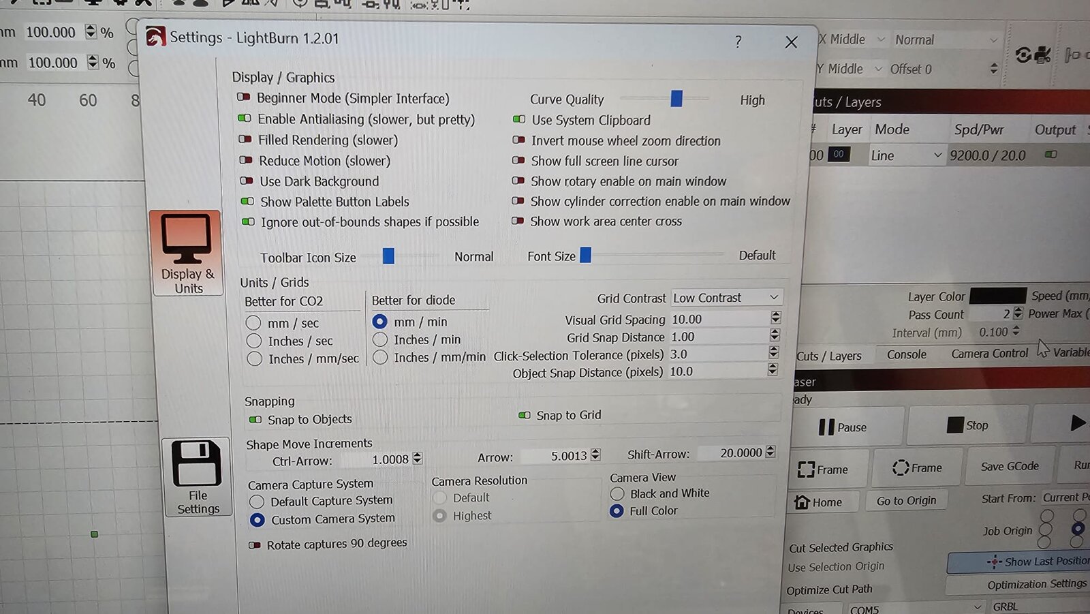Click the Pause button in Laser panel

pyautogui.click(x=847, y=427)
